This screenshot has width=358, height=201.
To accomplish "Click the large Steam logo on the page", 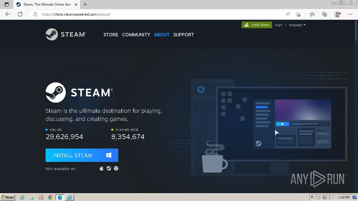I will tap(79, 92).
